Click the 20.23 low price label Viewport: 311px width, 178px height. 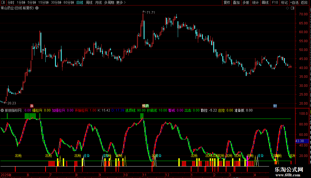tap(12, 103)
